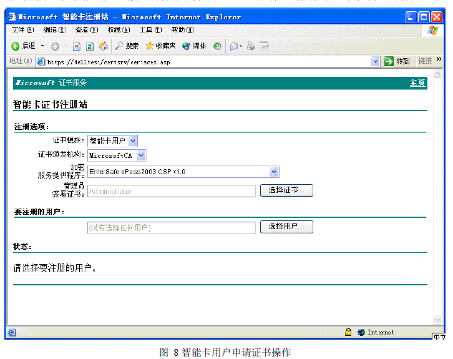Image resolution: width=453 pixels, height=359 pixels.
Task: Click the Windows flag logo icon
Action: 433,30
